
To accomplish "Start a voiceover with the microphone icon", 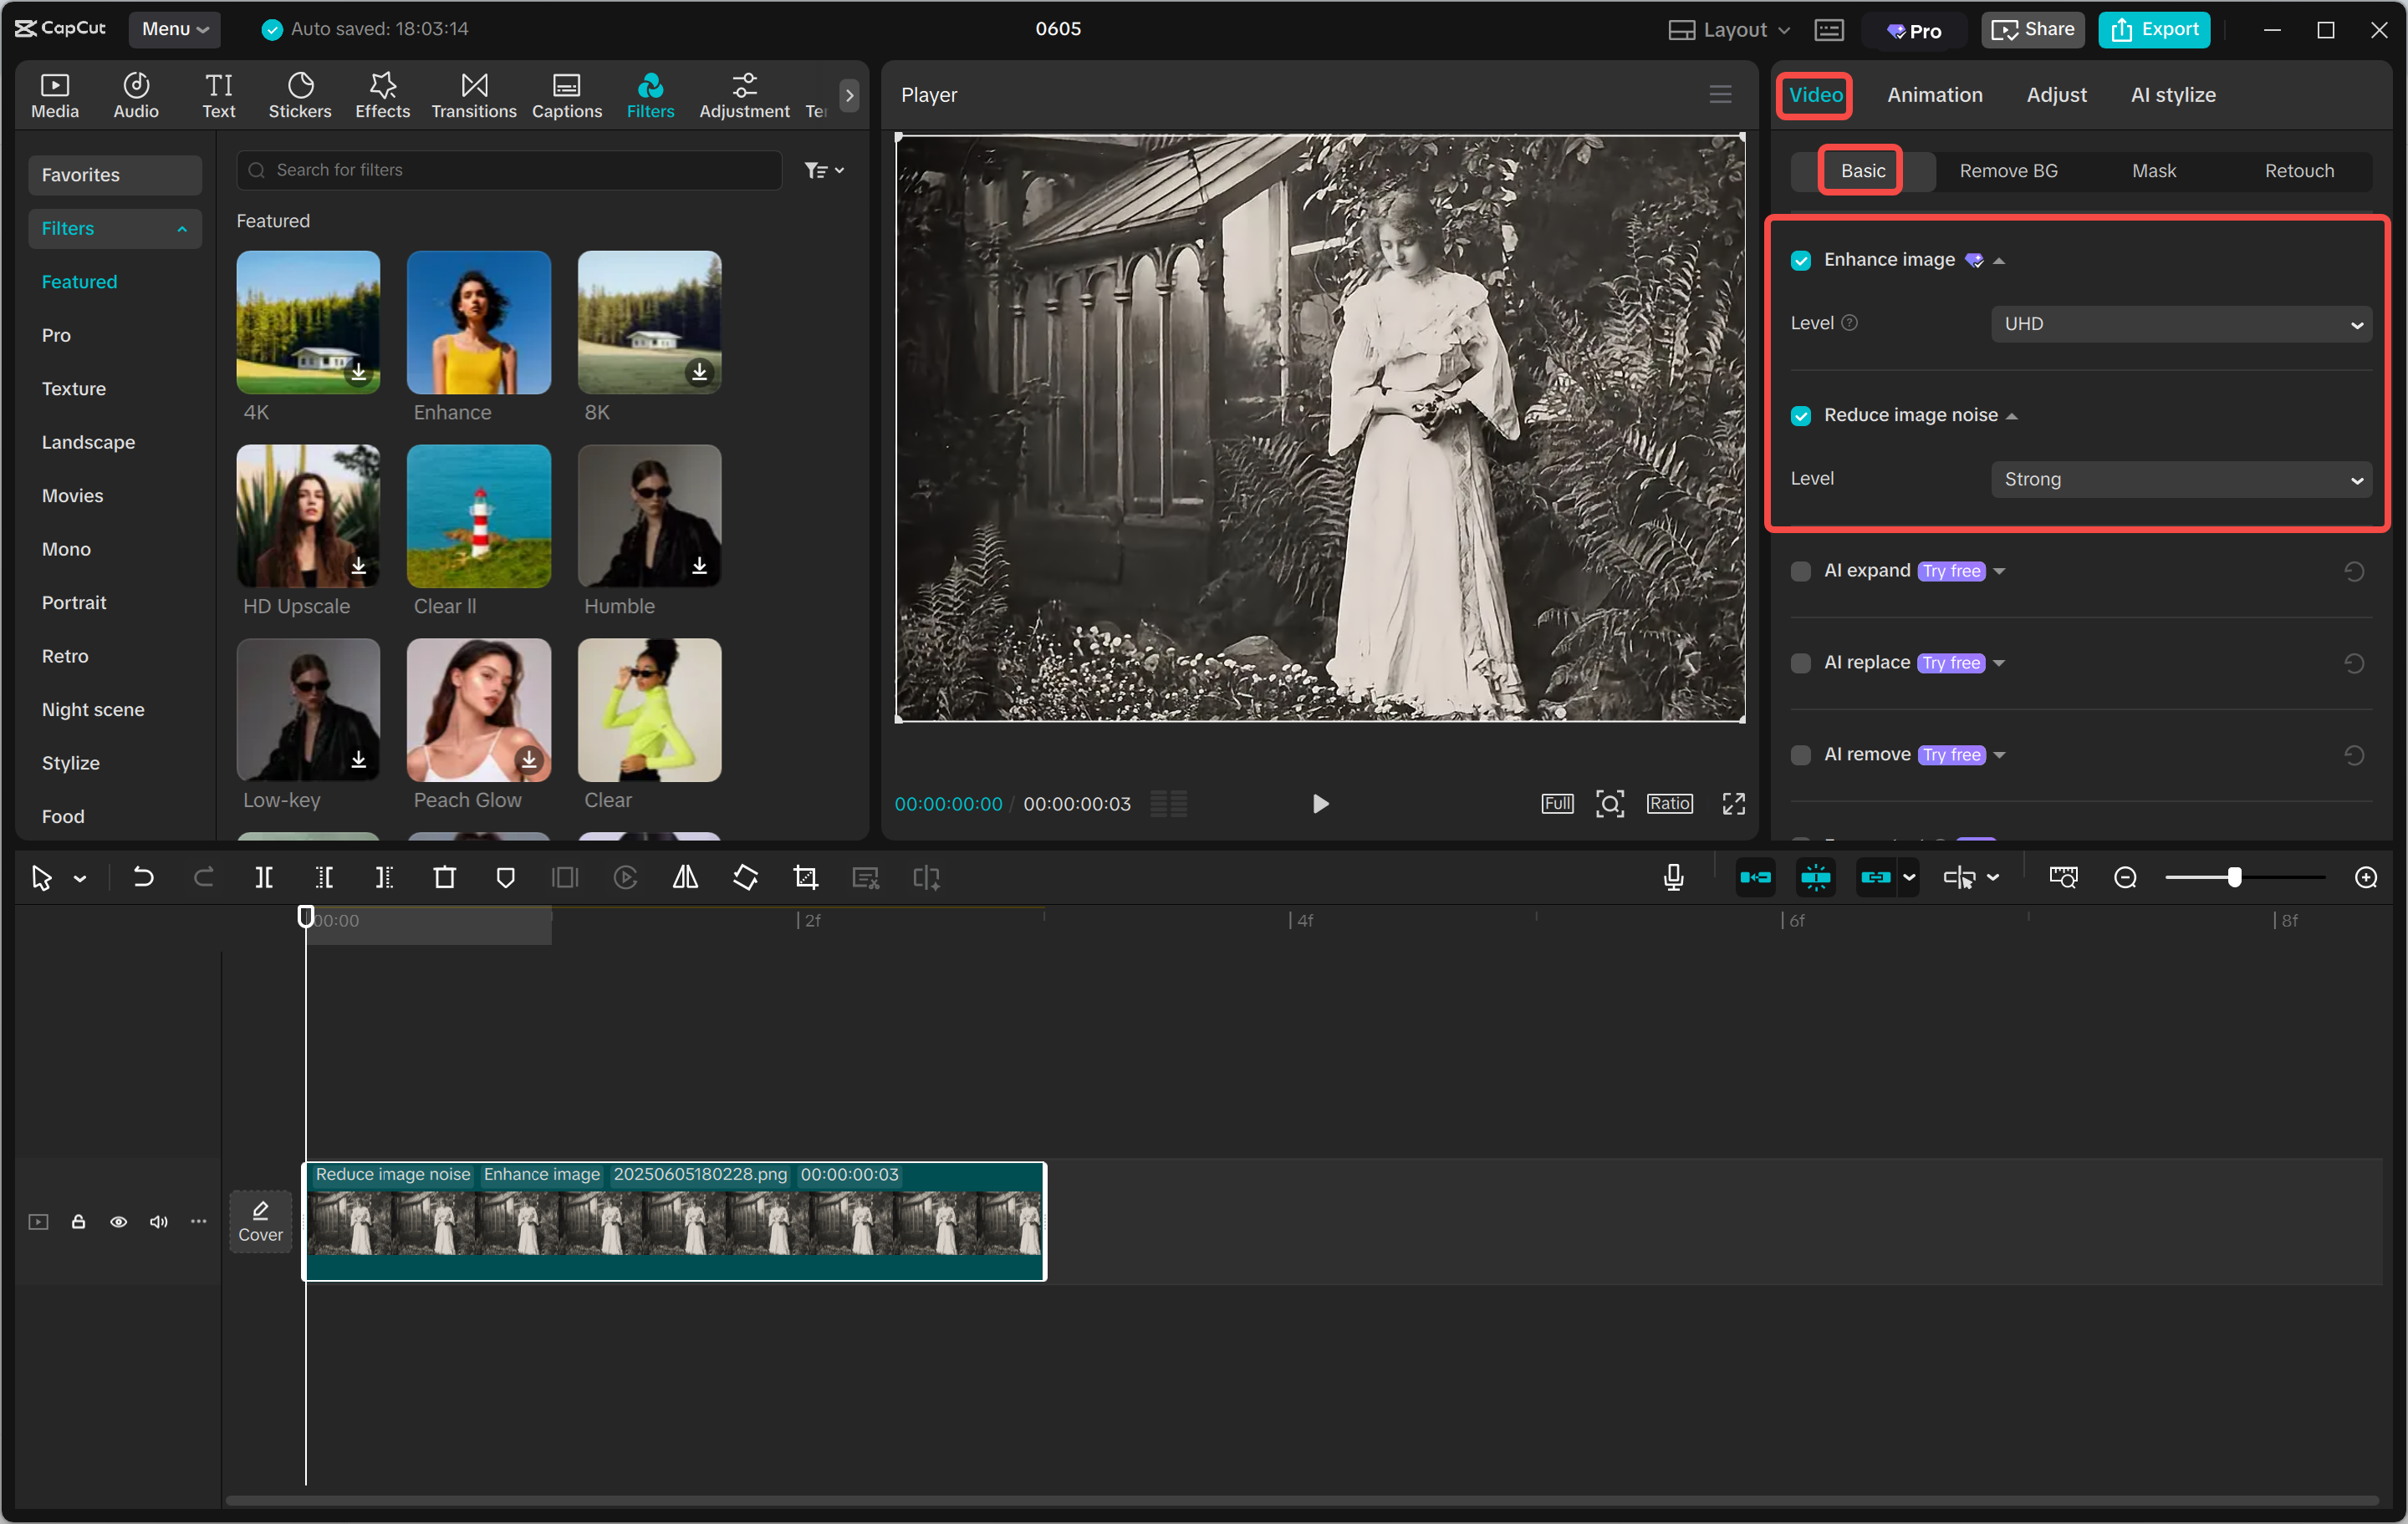I will click(1672, 877).
